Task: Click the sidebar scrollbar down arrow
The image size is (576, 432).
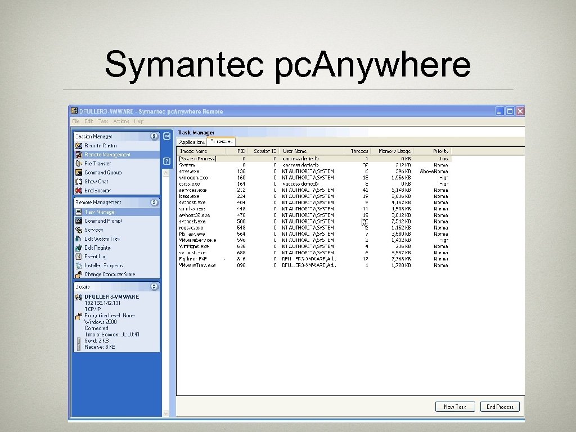Action: tap(166, 413)
